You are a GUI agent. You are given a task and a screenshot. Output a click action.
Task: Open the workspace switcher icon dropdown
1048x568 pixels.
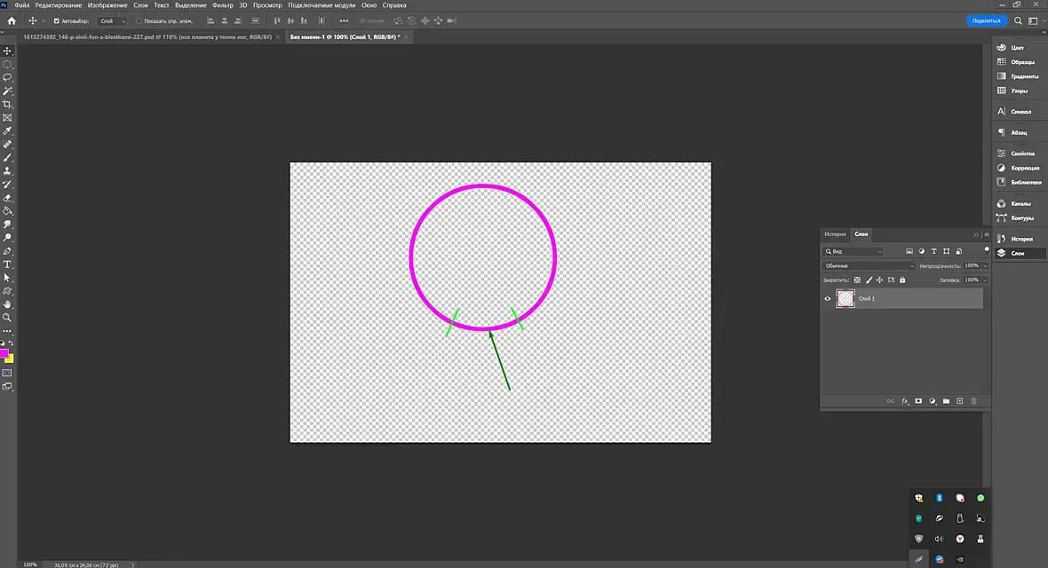pos(1035,20)
